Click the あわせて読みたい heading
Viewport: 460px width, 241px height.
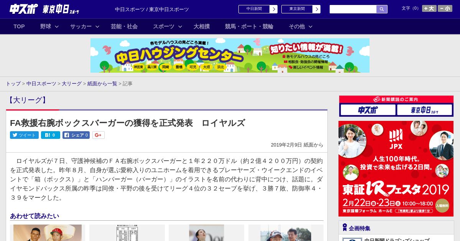tap(34, 216)
